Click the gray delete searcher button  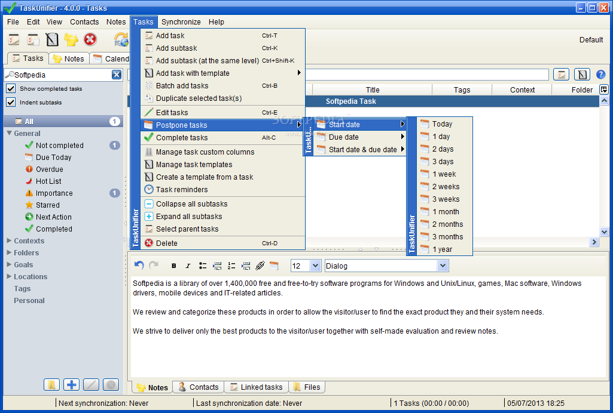pyautogui.click(x=111, y=385)
